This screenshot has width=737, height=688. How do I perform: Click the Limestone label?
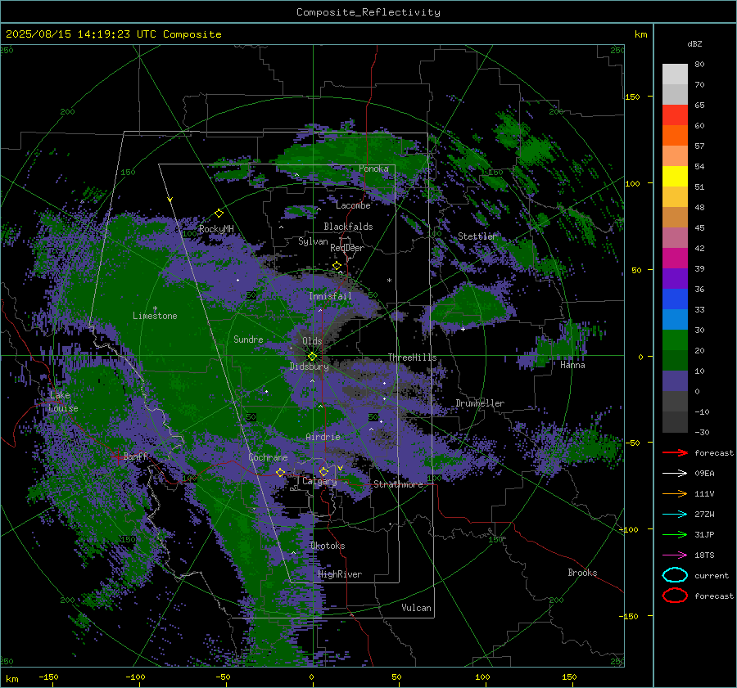[155, 316]
